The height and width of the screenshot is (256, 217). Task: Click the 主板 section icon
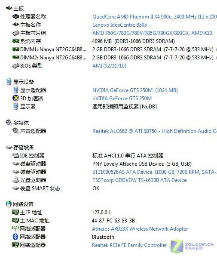pos(9,8)
